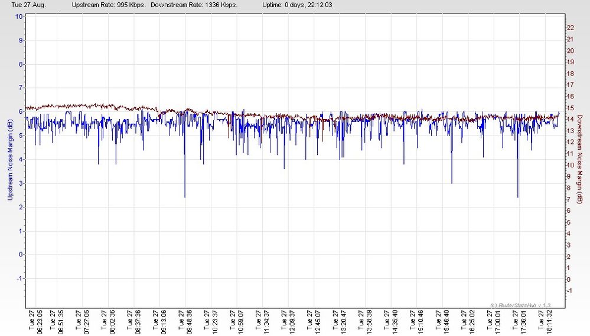Viewport: 590px width, 336px height.
Task: Select the 'Tue 27 12:09:37' time label
Action: pos(288,322)
